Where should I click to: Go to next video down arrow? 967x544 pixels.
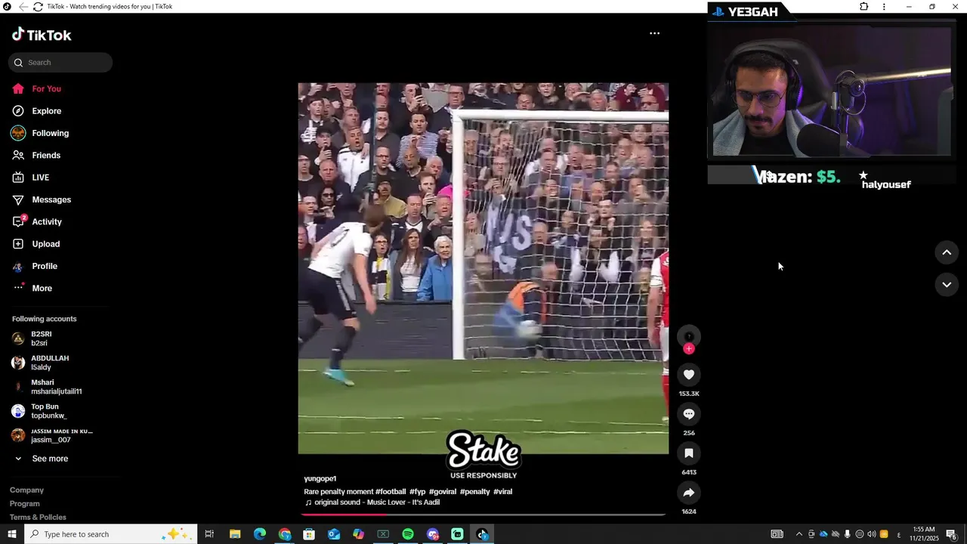[x=947, y=284]
